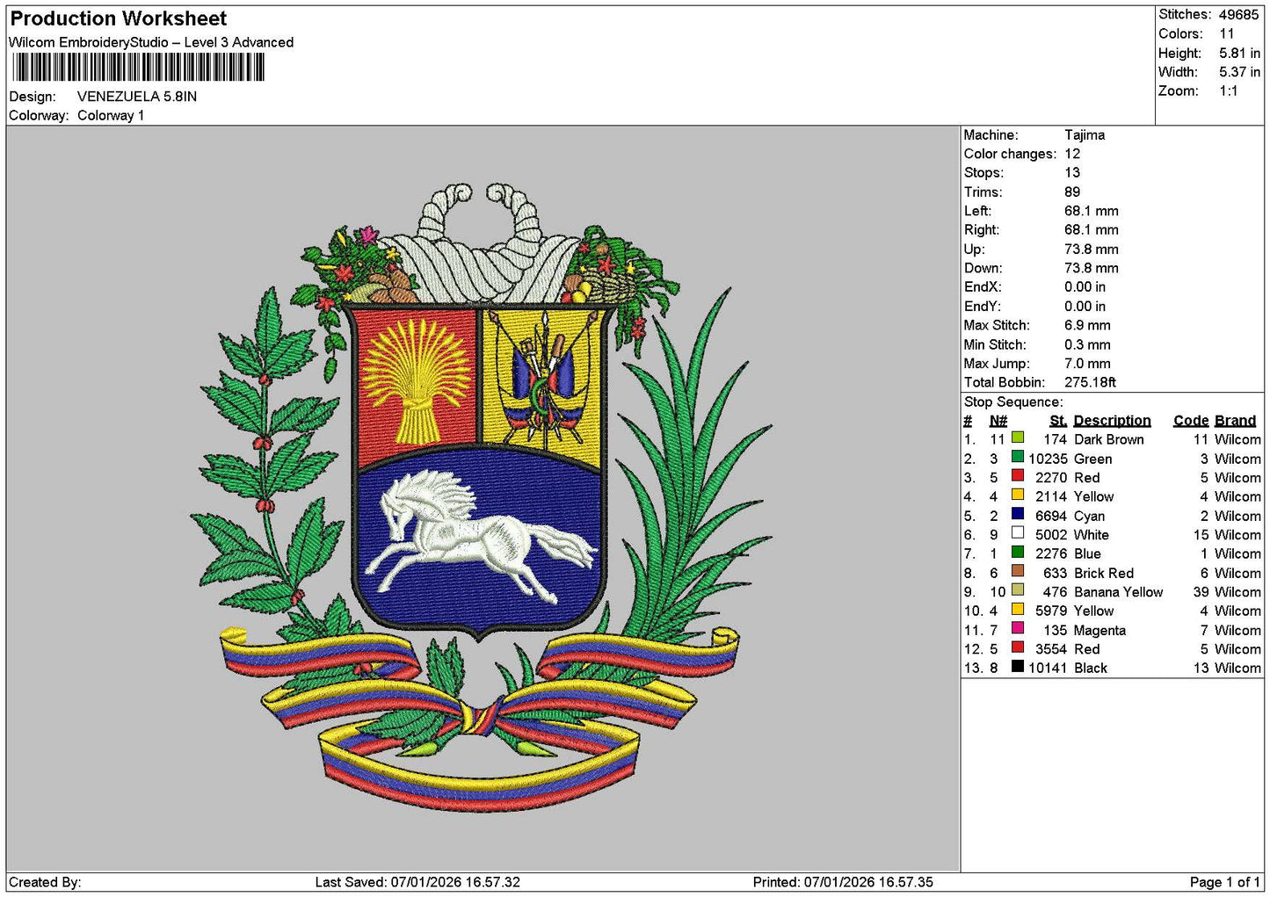This screenshot has width=1270, height=897.
Task: Click the Magenta color swatch
Action: pos(1018,628)
